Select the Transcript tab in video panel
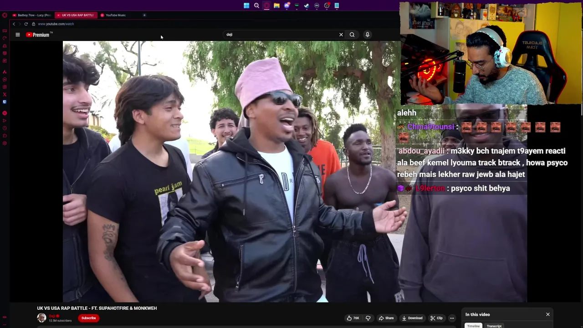The height and width of the screenshot is (328, 583). [494, 326]
